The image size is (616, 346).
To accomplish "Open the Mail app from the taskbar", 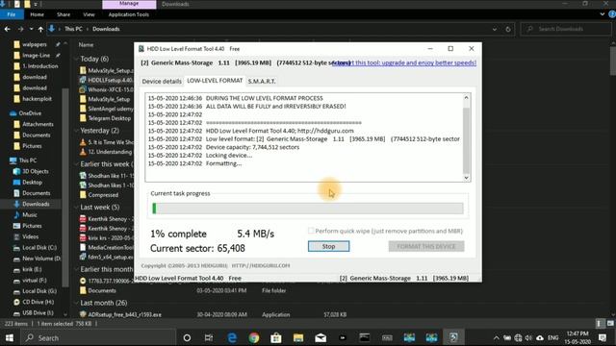I will (321, 337).
